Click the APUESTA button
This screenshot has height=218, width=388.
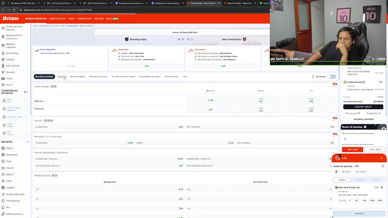359,213
